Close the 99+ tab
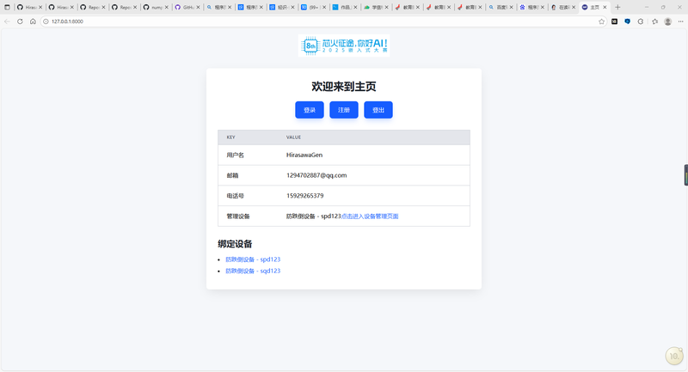This screenshot has height=372, width=688. 324,7
